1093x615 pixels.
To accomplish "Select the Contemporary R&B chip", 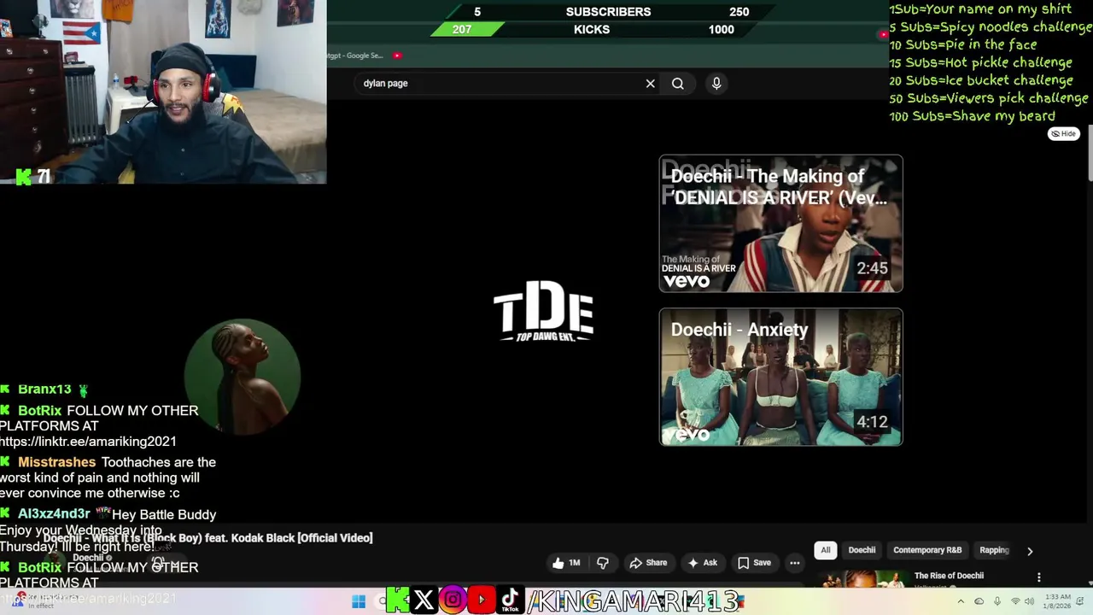I will click(927, 550).
